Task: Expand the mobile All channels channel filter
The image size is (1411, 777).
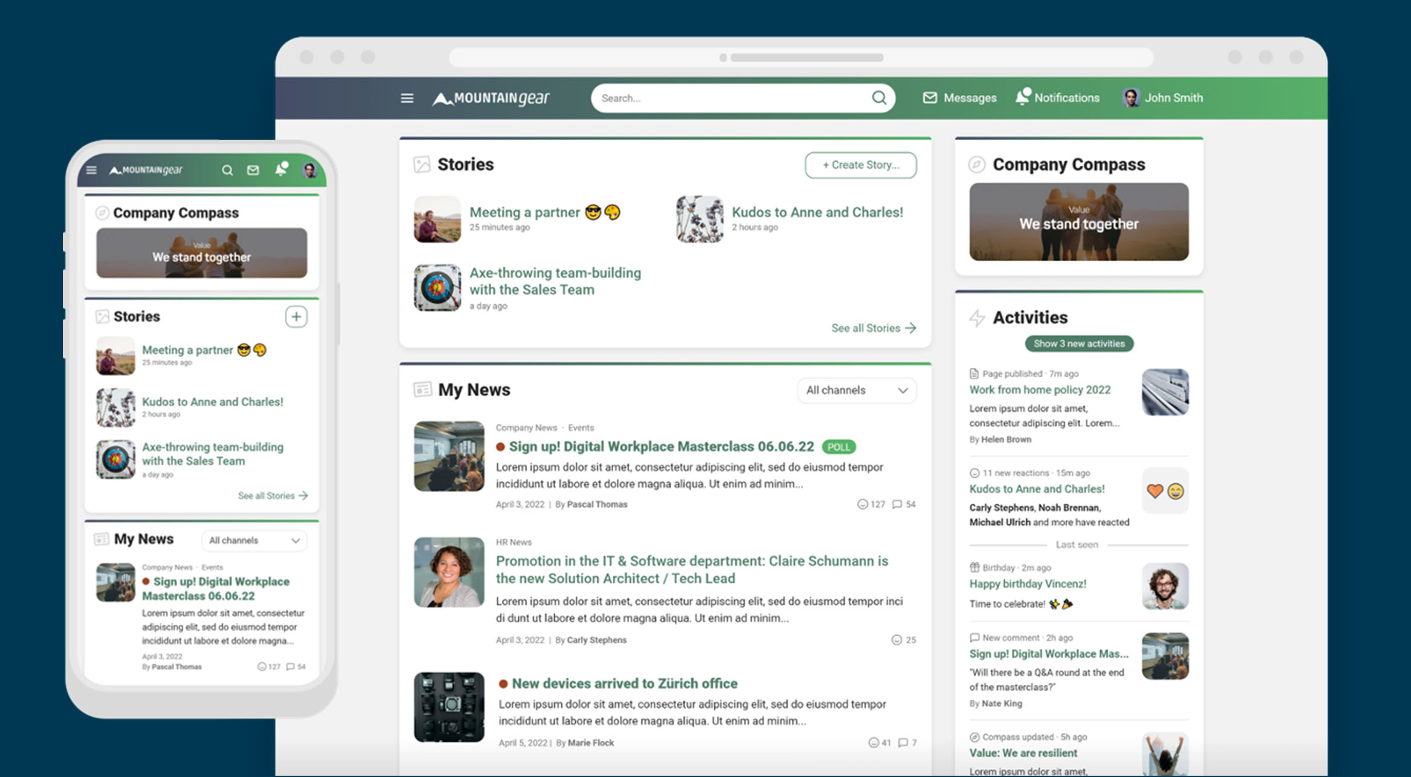Action: point(253,540)
